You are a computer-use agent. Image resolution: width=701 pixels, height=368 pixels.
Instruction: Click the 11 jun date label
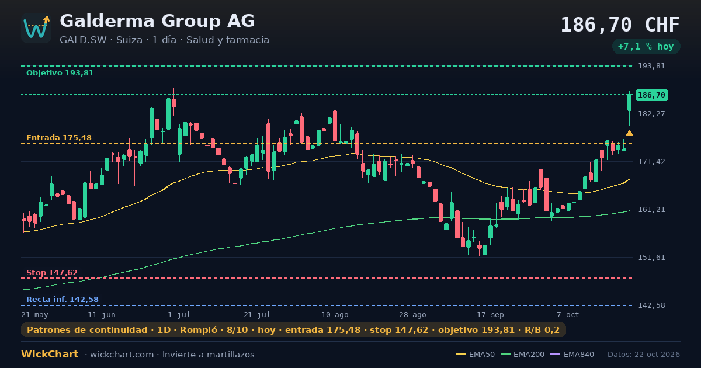102,314
